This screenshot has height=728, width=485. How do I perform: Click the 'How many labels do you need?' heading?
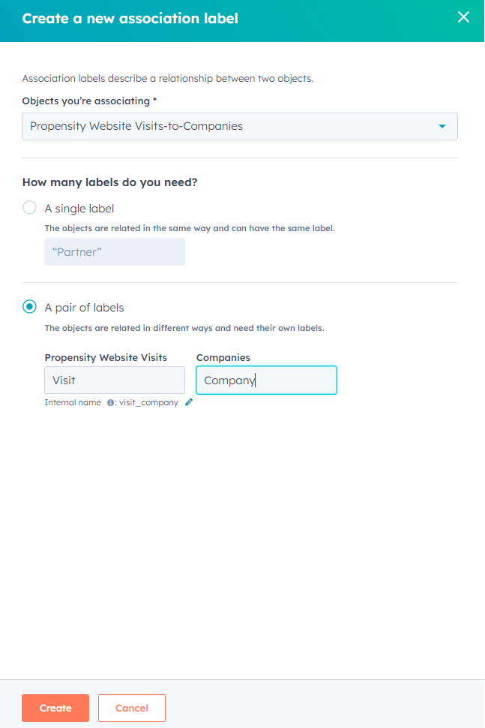110,182
